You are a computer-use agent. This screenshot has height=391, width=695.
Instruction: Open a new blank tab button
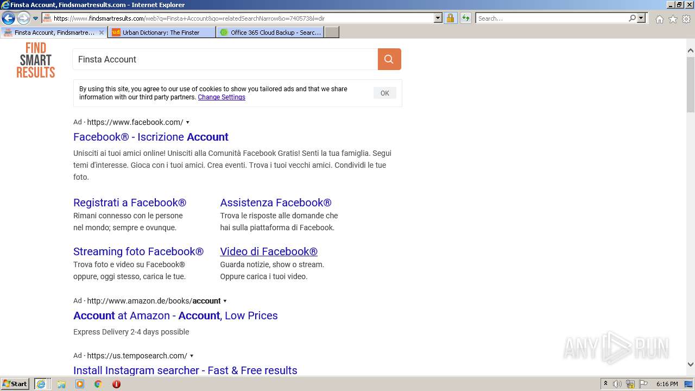(332, 33)
